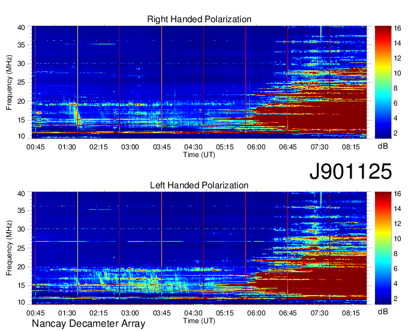The width and height of the screenshot is (408, 331).
Task: Click the 08:15 tick on Left Handed time axis
Action: point(351,313)
